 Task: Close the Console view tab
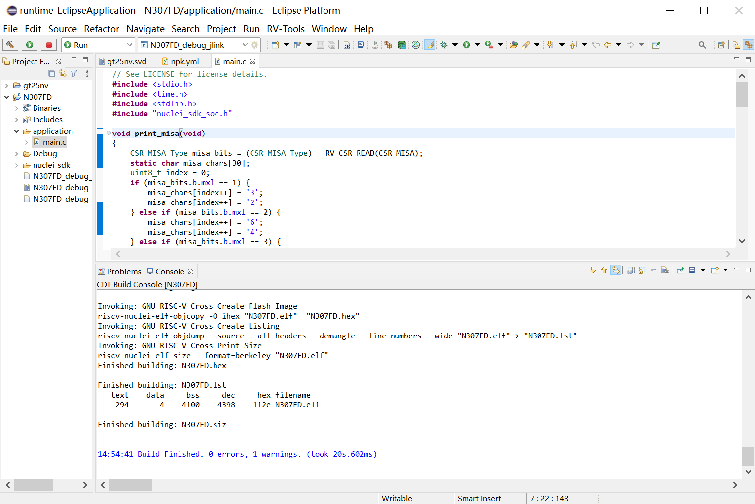(x=191, y=271)
